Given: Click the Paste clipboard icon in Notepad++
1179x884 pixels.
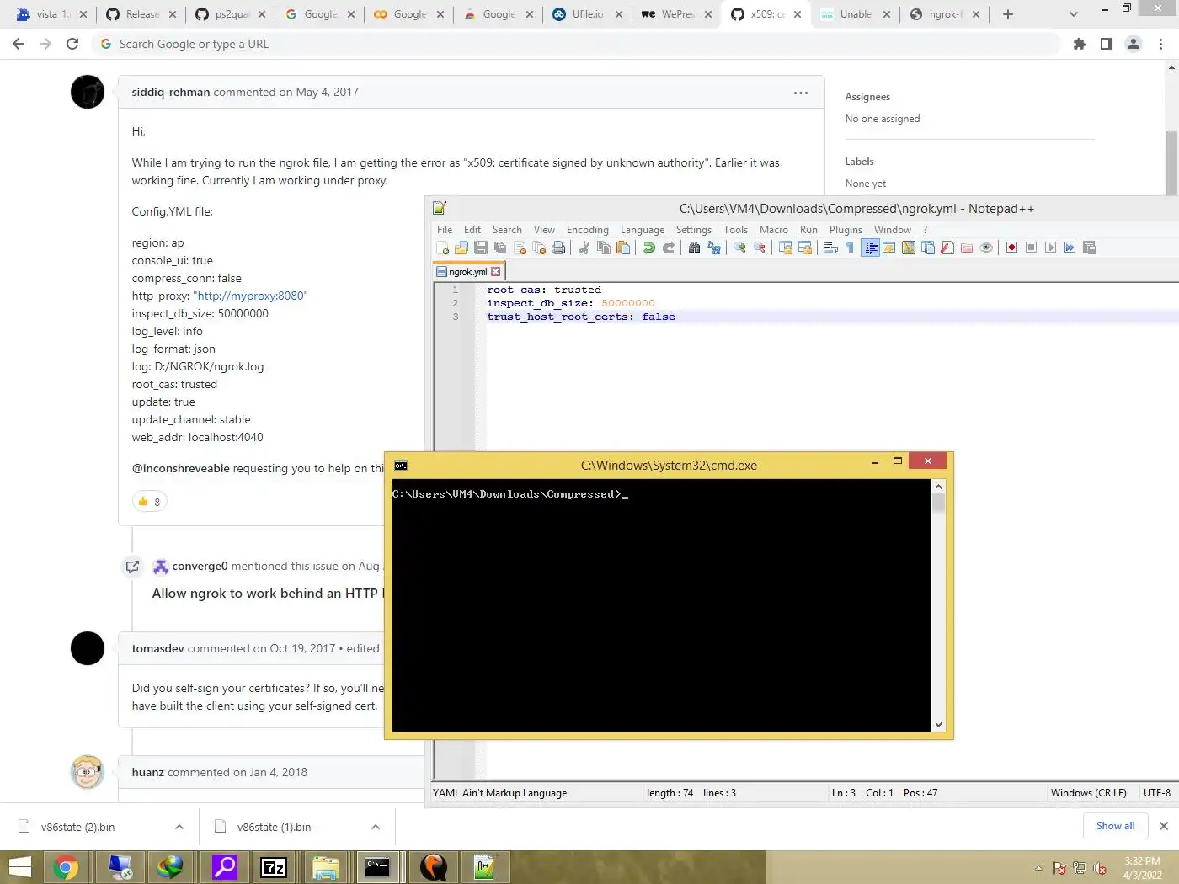Looking at the screenshot, I should [623, 248].
